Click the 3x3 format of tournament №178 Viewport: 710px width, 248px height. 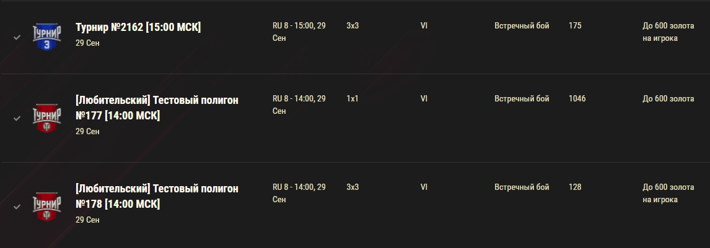353,187
